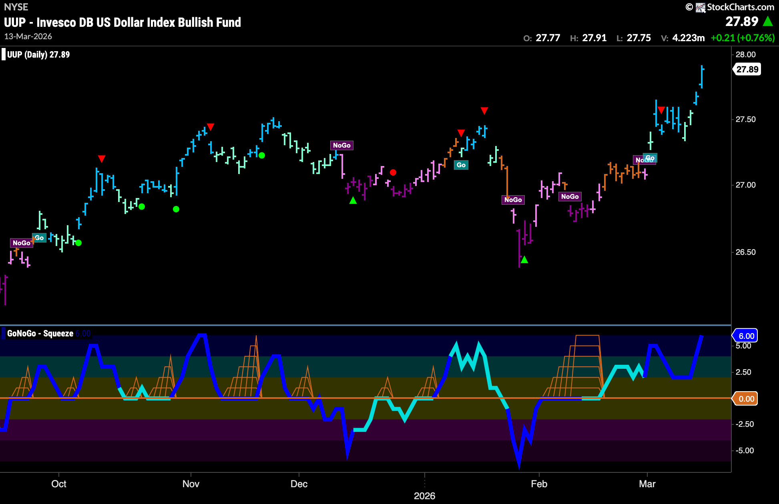Screen dimensions: 779x504
Task: Click the high price value 27.91
Action: (594, 38)
